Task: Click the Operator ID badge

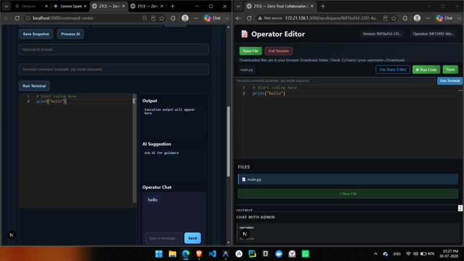Action: click(x=433, y=34)
